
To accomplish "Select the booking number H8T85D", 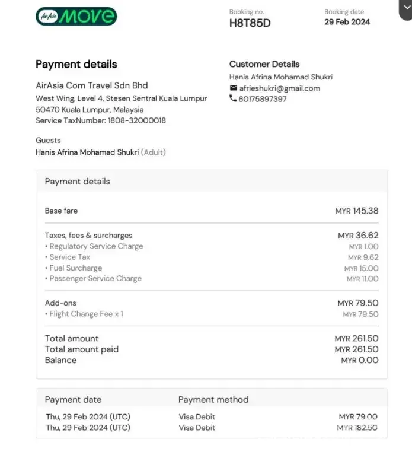I will (250, 23).
